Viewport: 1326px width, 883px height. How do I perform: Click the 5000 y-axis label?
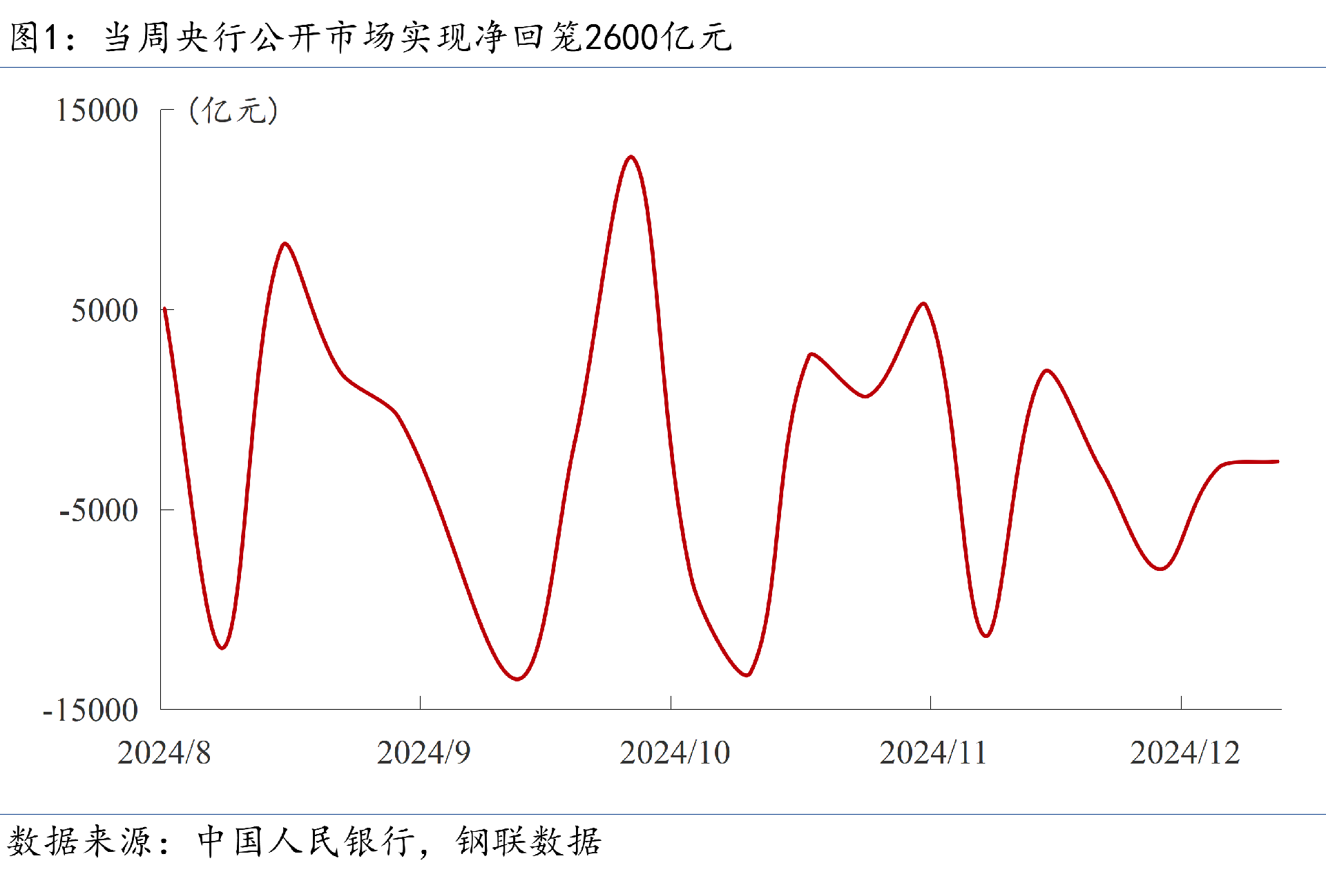point(104,311)
